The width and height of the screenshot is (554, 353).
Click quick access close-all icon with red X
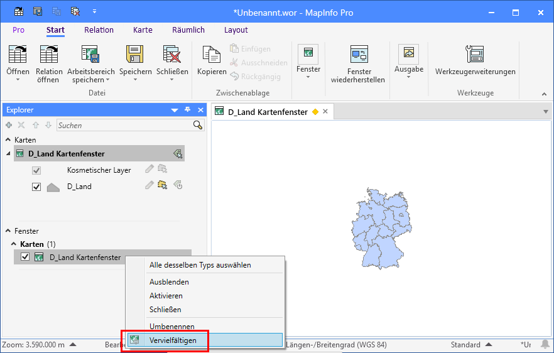pyautogui.click(x=75, y=12)
